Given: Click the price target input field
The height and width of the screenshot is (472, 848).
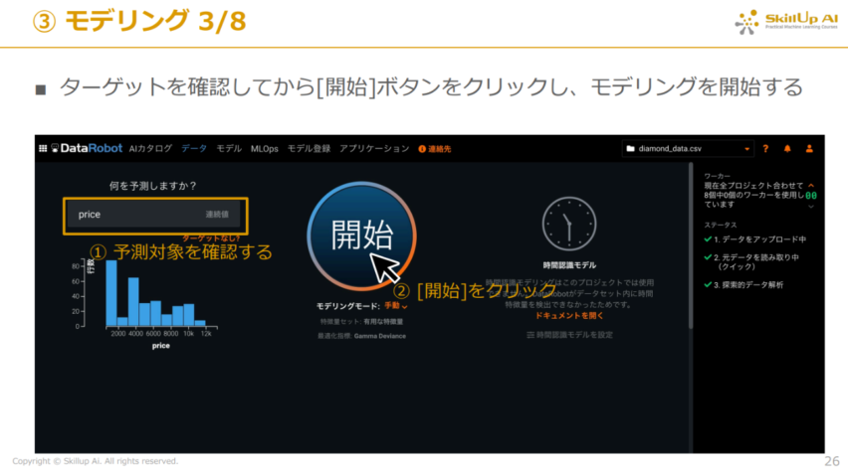Looking at the screenshot, I should 155,215.
